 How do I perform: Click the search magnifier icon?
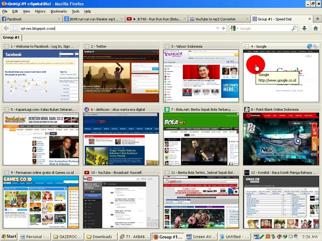tap(294, 28)
